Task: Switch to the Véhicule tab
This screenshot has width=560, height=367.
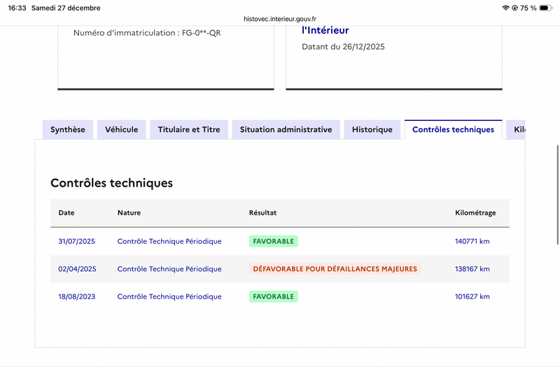Action: pyautogui.click(x=122, y=129)
